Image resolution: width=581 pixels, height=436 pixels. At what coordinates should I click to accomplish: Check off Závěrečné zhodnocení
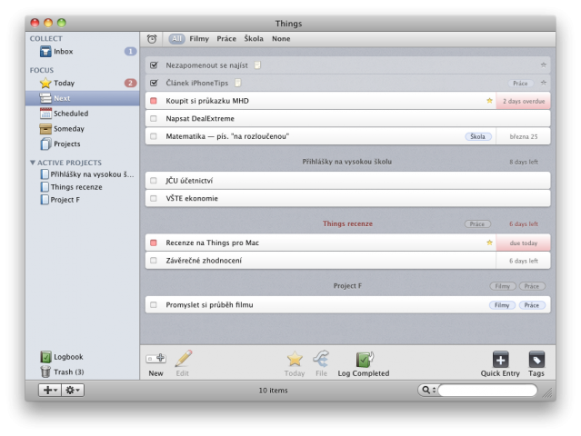coord(154,261)
